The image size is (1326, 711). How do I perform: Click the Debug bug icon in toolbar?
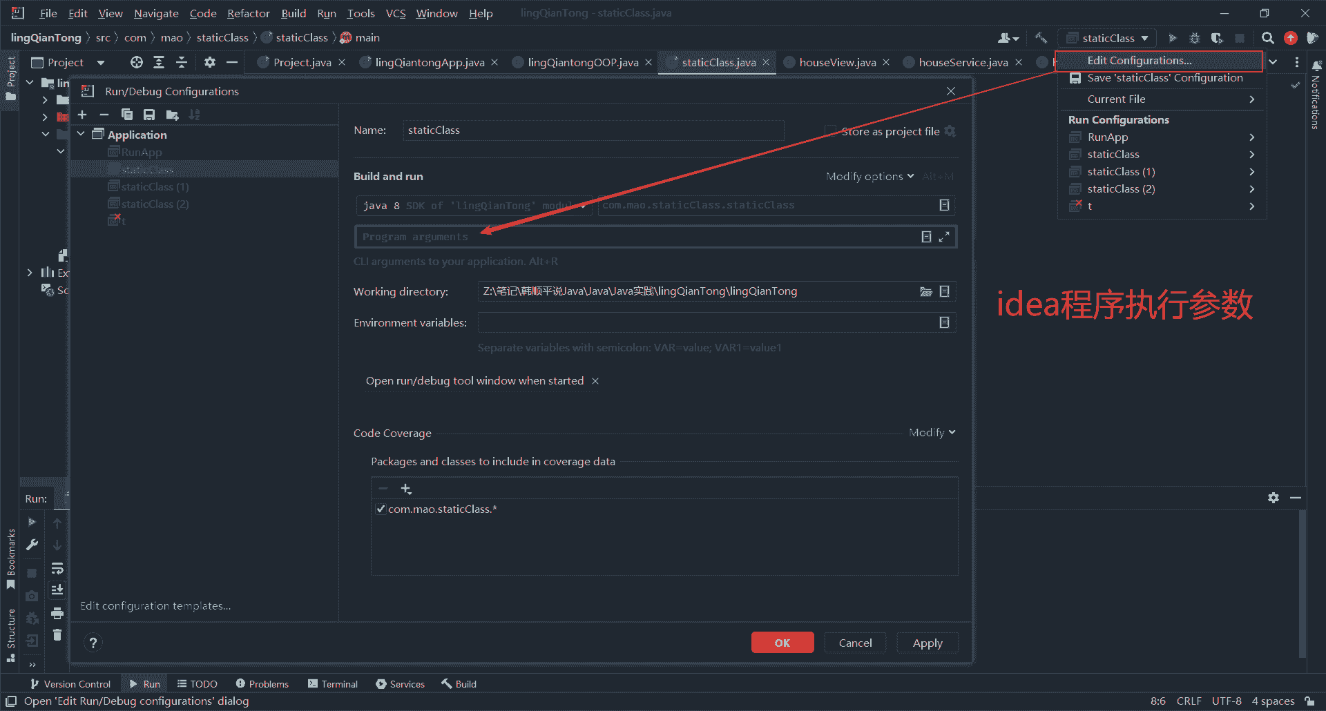pyautogui.click(x=1195, y=38)
